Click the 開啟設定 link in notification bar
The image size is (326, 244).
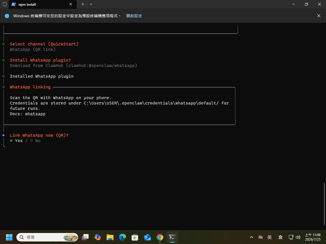(x=134, y=16)
